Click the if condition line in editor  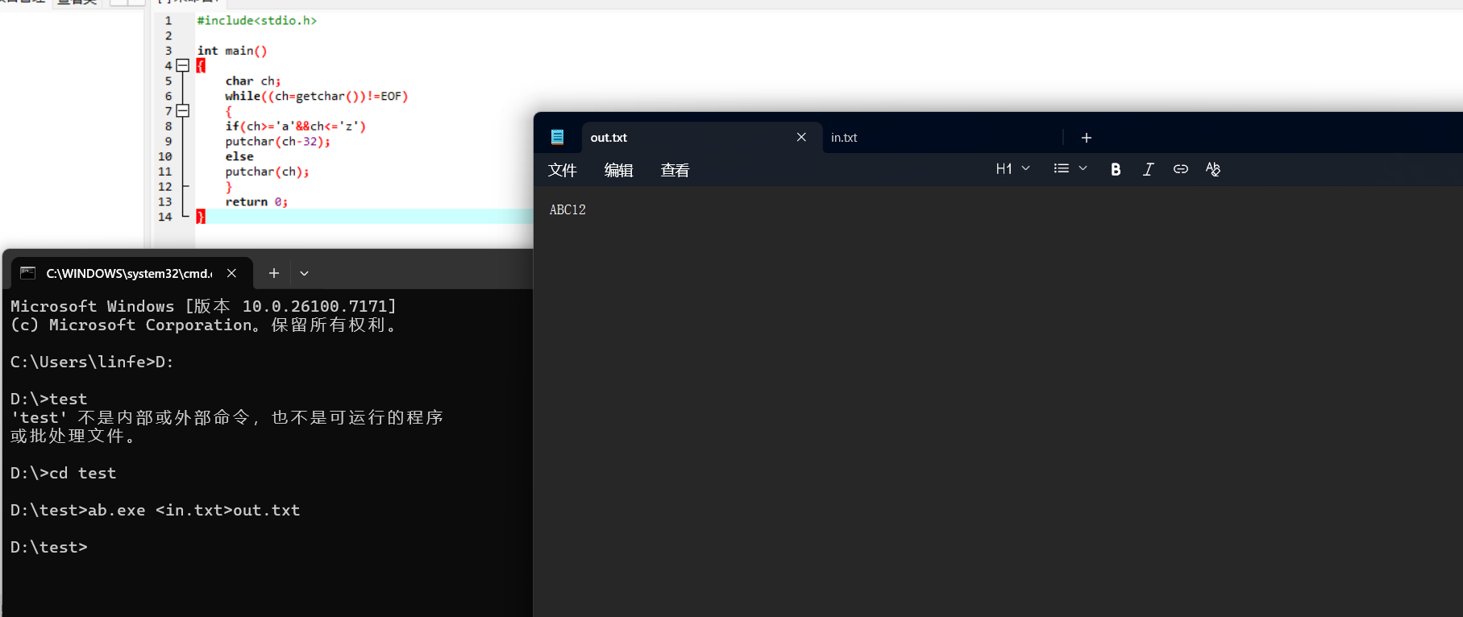296,126
